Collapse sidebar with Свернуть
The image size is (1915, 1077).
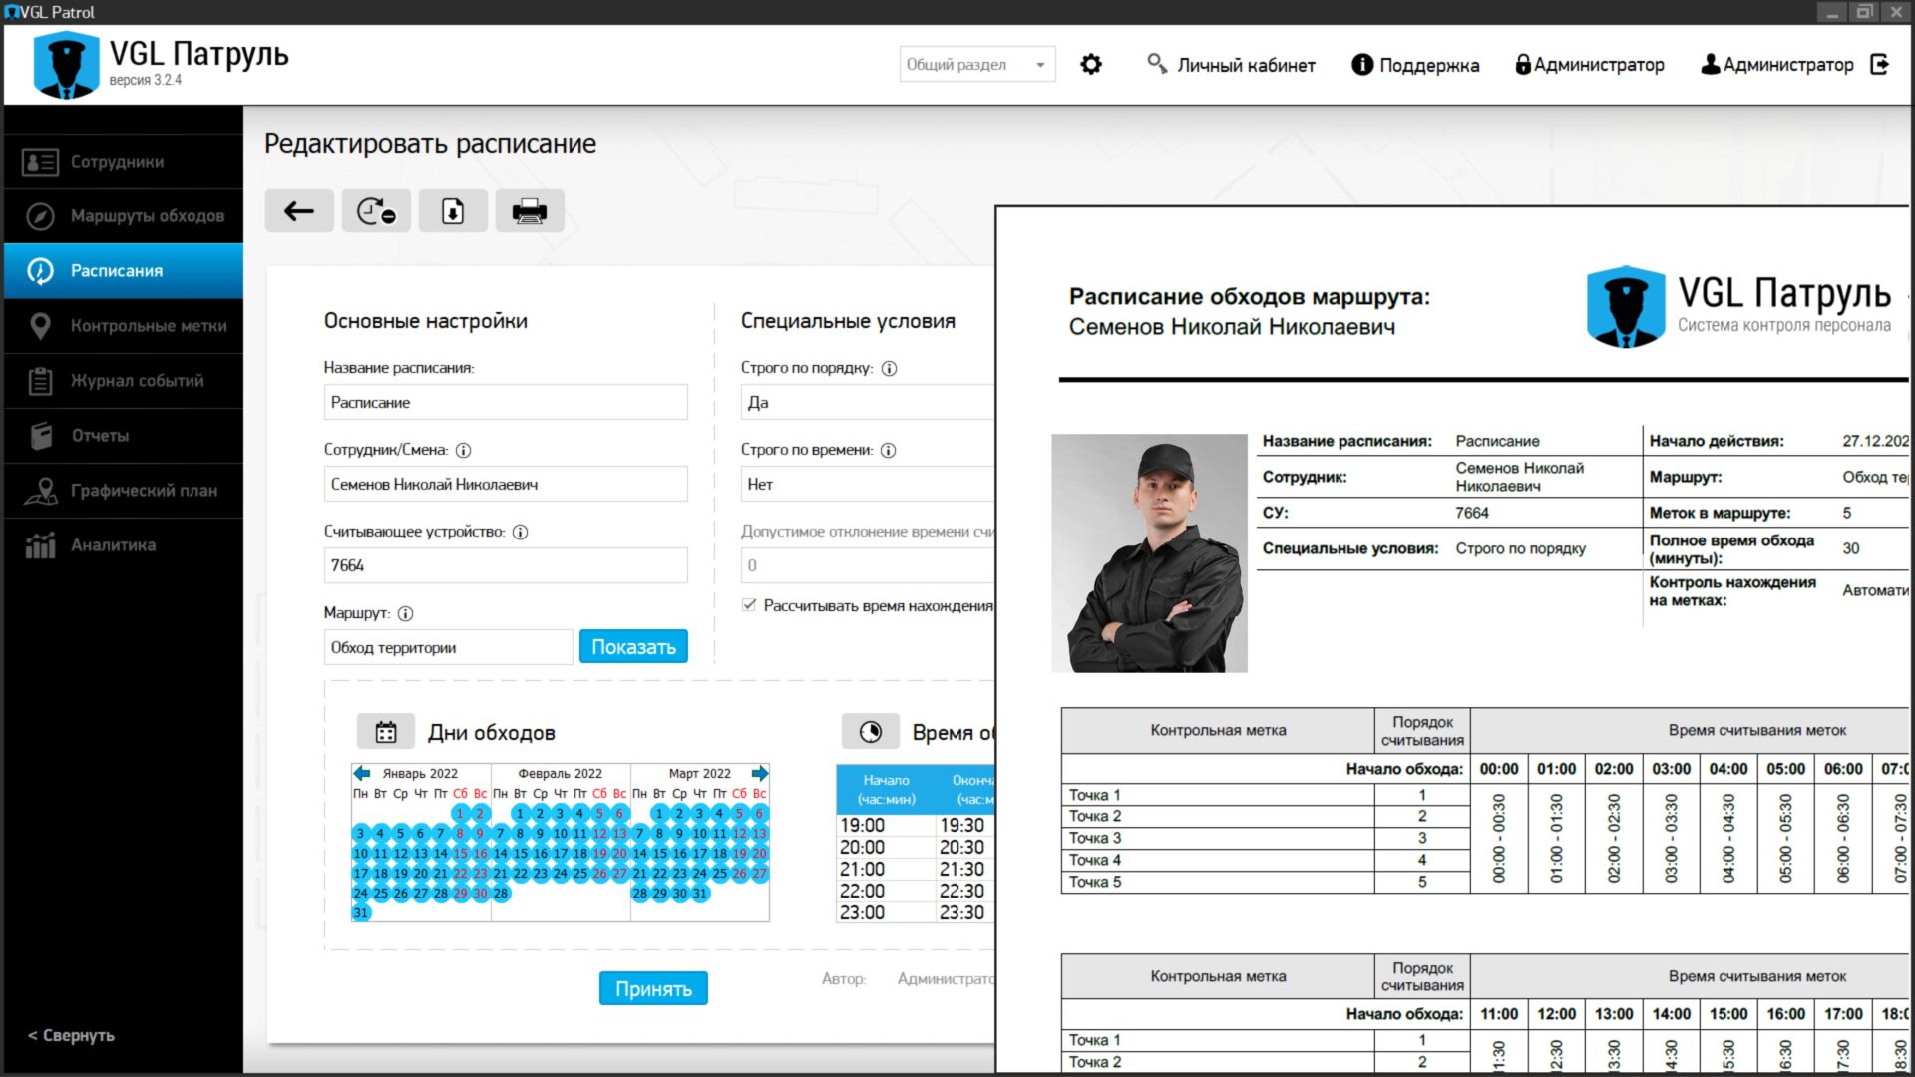click(x=71, y=1035)
